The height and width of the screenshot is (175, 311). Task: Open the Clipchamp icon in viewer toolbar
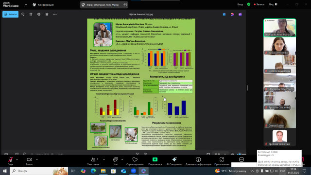click(x=232, y=14)
